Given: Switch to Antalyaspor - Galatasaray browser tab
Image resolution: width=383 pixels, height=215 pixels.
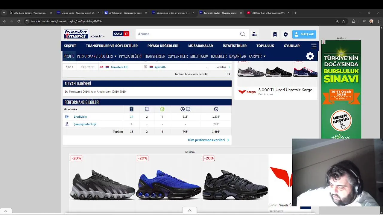Looking at the screenshot, I should (125, 13).
